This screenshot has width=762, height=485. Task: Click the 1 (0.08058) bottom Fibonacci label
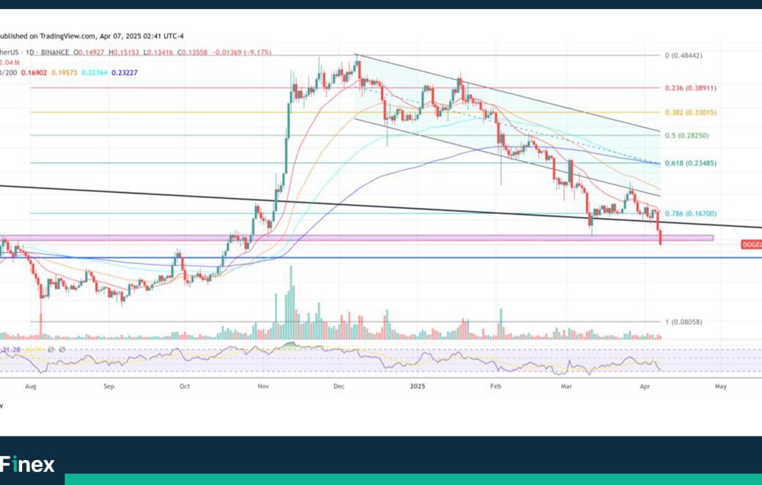[x=684, y=322]
